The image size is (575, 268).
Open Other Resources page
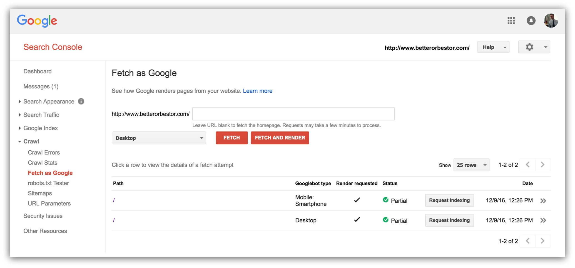pos(45,231)
